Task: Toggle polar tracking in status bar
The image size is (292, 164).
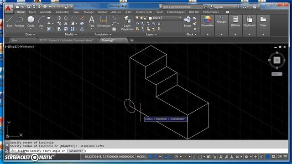Action: point(176,157)
